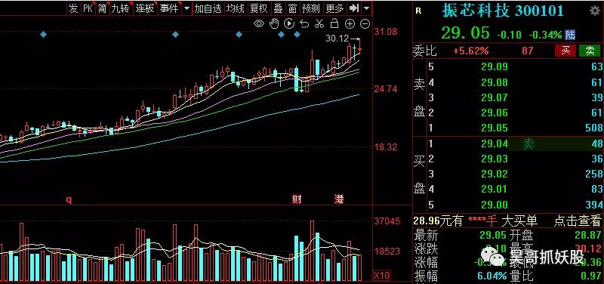
Task: Click sell level 5 price 29.09
Action: coord(495,67)
